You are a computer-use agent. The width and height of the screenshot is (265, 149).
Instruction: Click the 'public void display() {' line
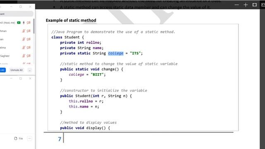(x=85, y=128)
